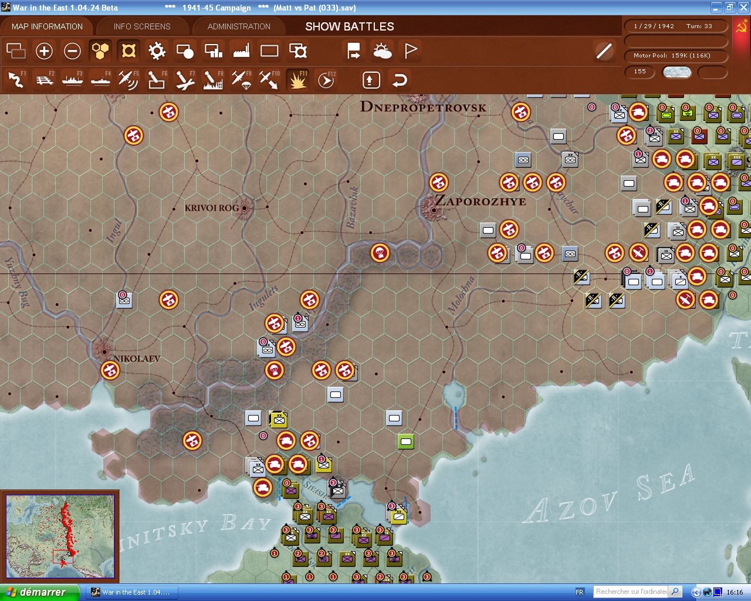Focus the Rechercher sur l'ordinateur search field
Screen dimensions: 751x601
click(631, 592)
